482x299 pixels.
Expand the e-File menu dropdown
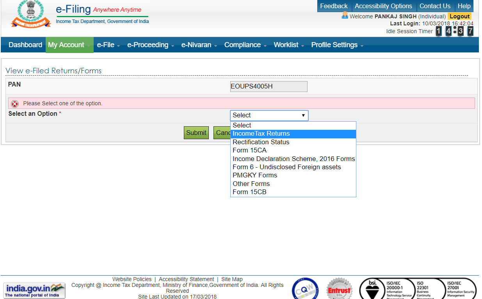click(x=108, y=45)
